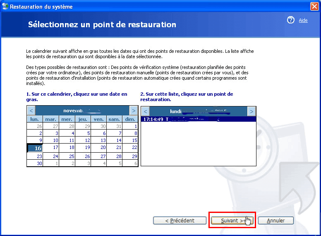Click the Suivant button
The image size is (321, 236).
(x=232, y=220)
